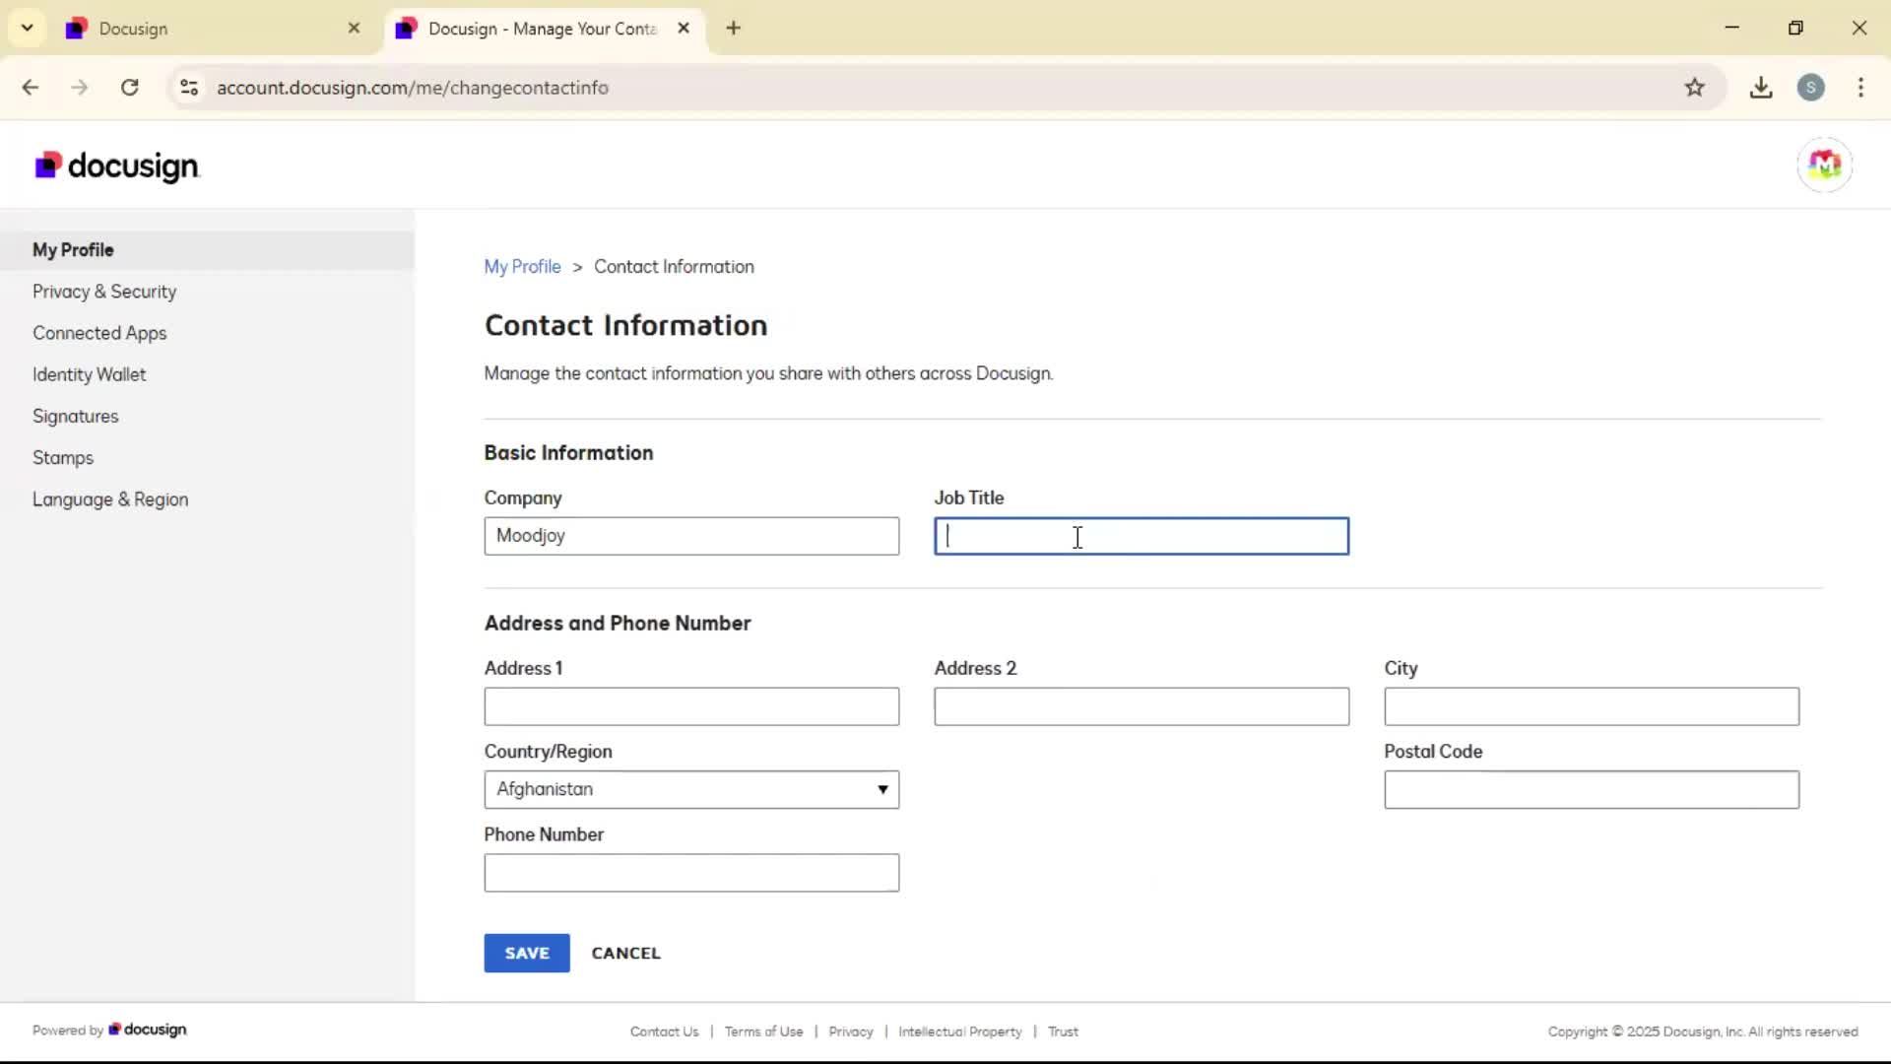
Task: Open Stamps section
Action: (x=63, y=458)
